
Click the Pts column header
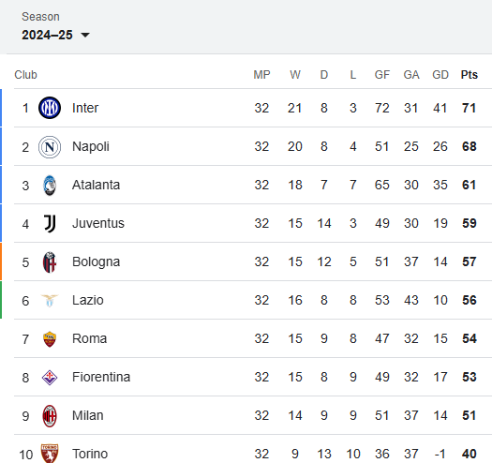[x=470, y=75]
